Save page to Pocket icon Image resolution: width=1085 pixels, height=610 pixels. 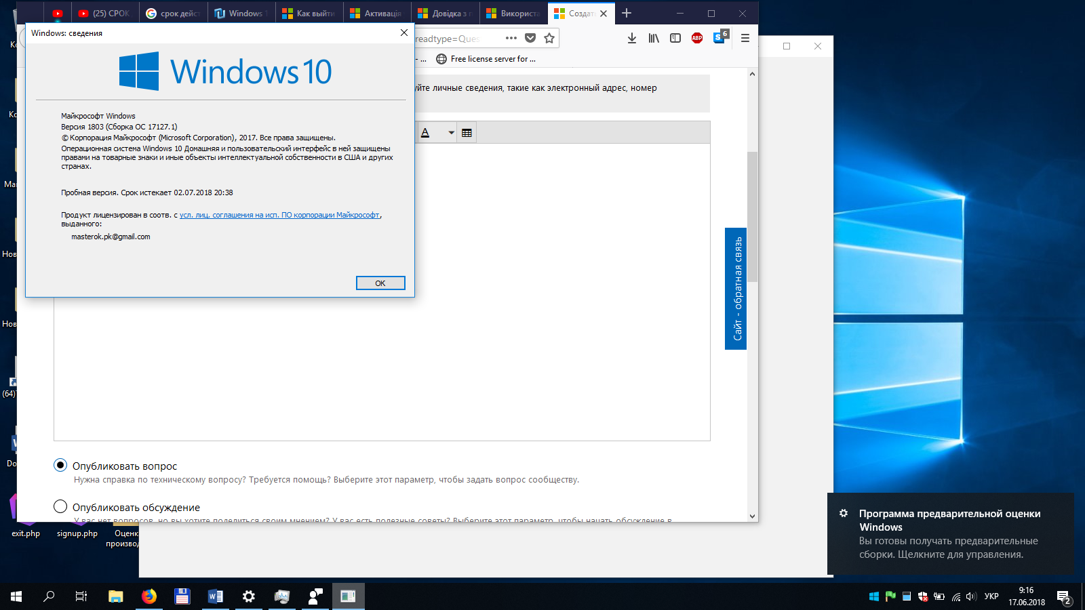pos(530,38)
